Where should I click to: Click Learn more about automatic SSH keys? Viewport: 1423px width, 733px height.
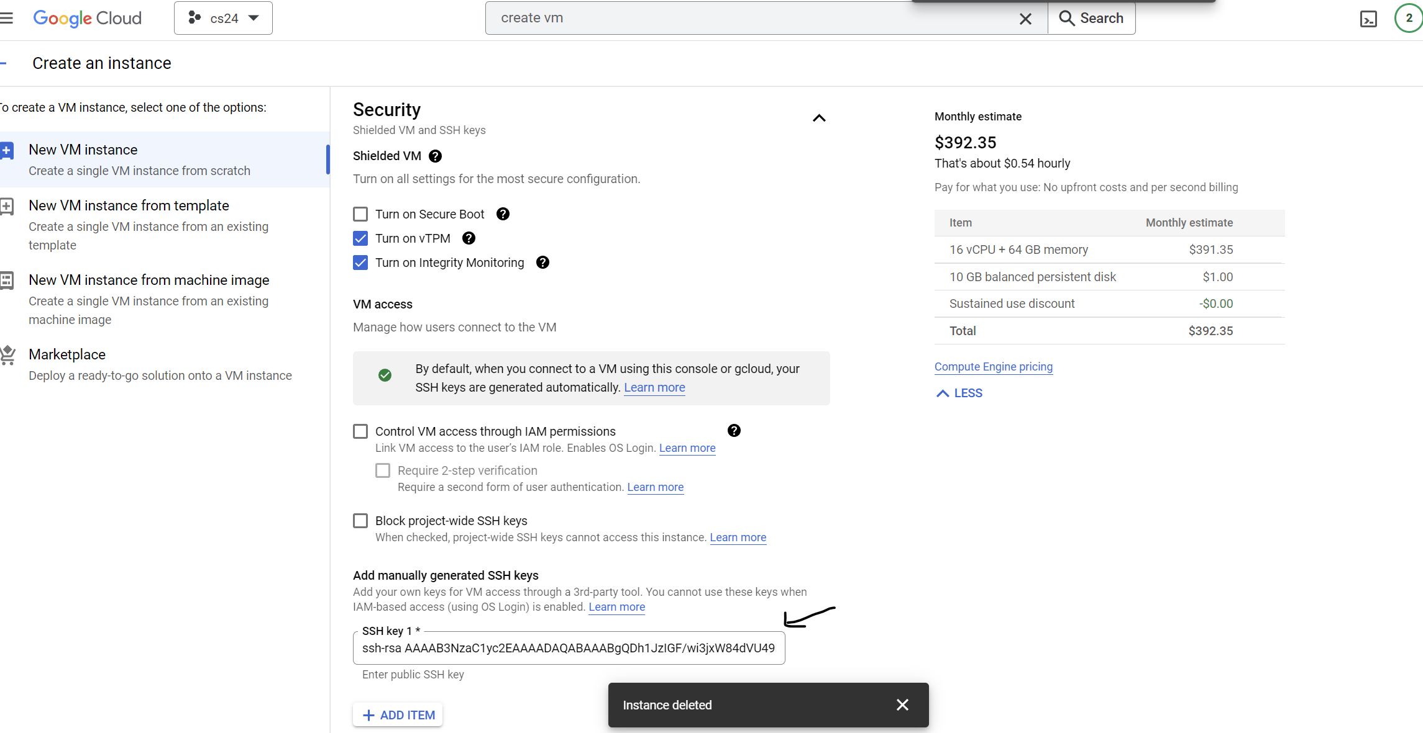[654, 387]
